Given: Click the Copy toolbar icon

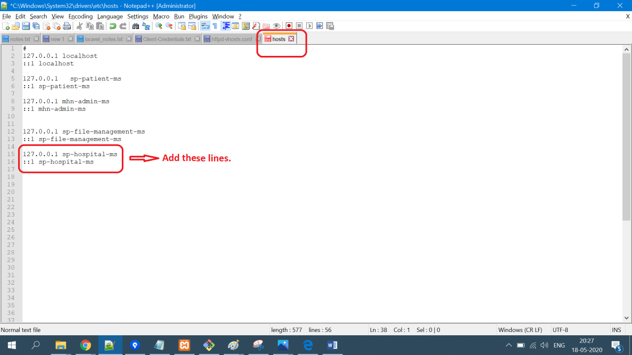Looking at the screenshot, I should [90, 26].
